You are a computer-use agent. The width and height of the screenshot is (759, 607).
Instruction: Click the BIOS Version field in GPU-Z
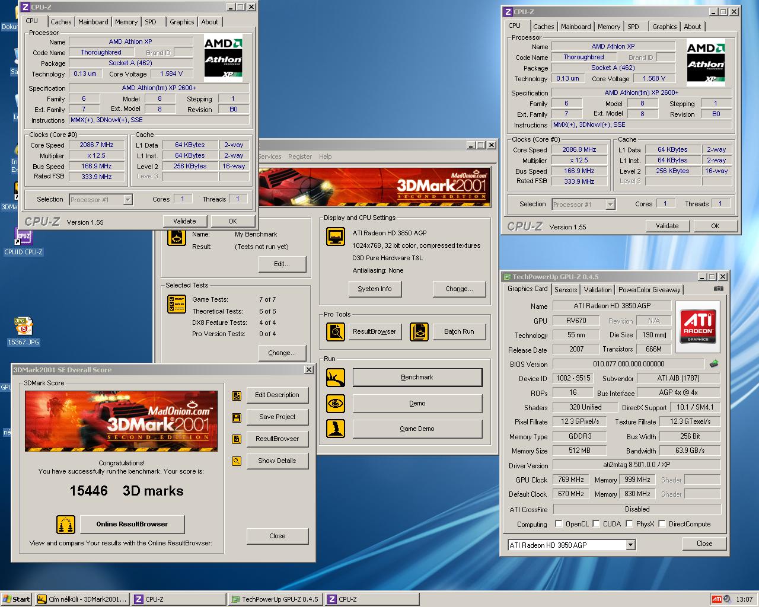pos(629,364)
